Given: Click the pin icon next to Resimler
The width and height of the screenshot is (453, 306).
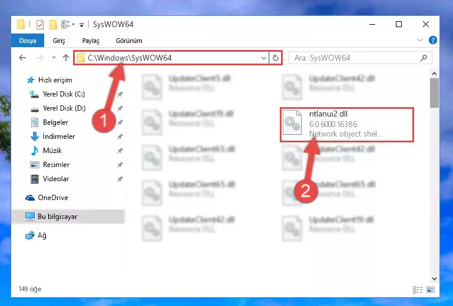Looking at the screenshot, I should pos(120,165).
